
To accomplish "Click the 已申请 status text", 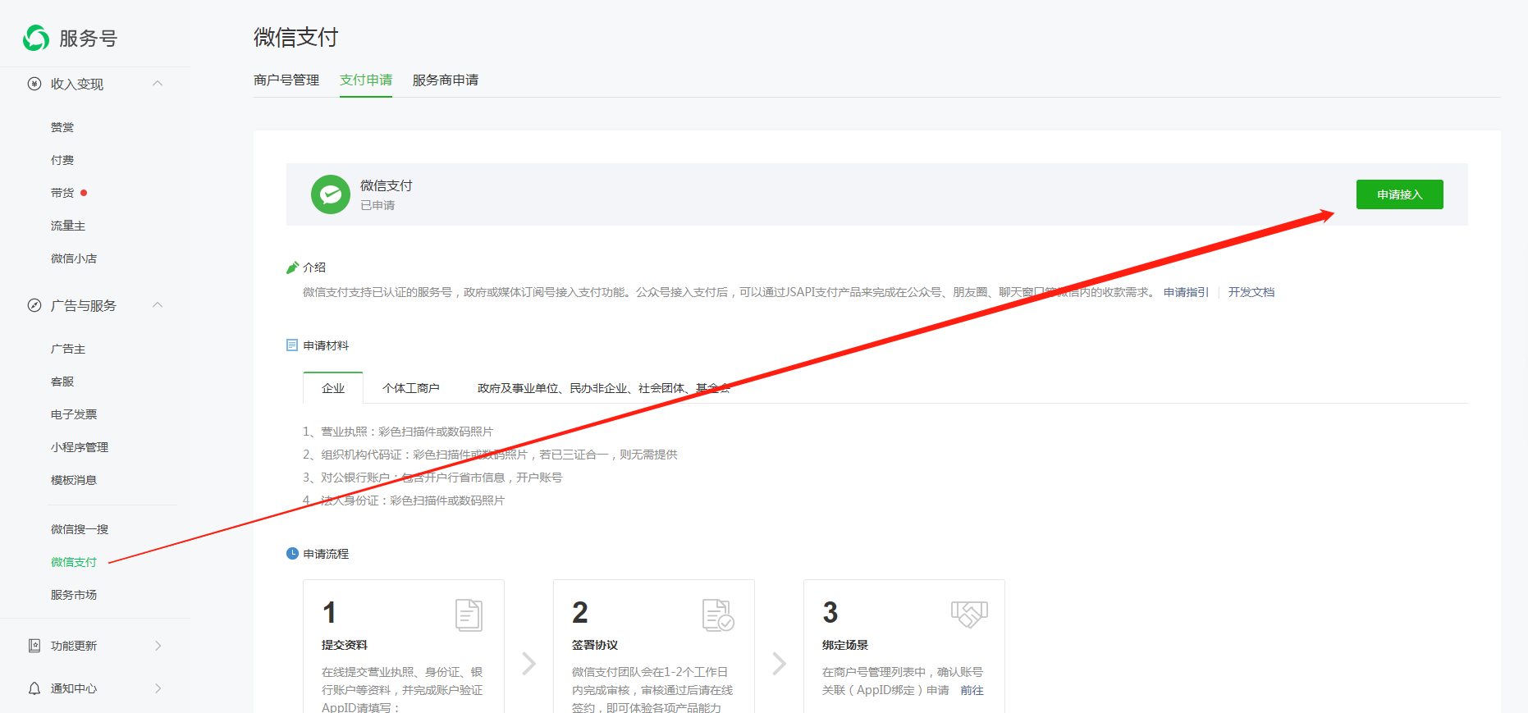I will (x=377, y=205).
